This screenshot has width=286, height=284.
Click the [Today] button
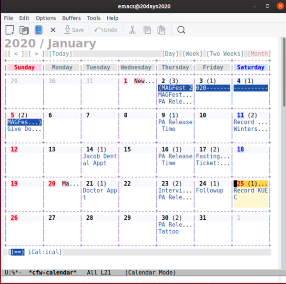[x=61, y=54]
